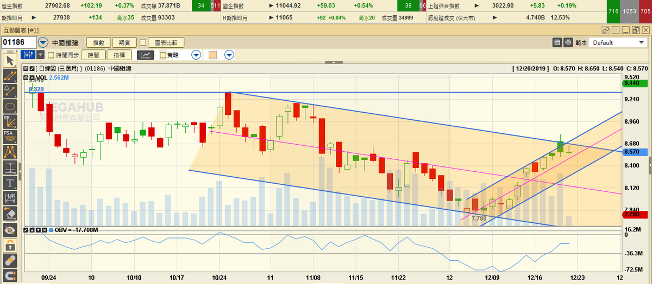Image resolution: width=652 pixels, height=284 pixels.
Task: Click the 互動圖表 [#1] panel title
Action: (x=20, y=30)
